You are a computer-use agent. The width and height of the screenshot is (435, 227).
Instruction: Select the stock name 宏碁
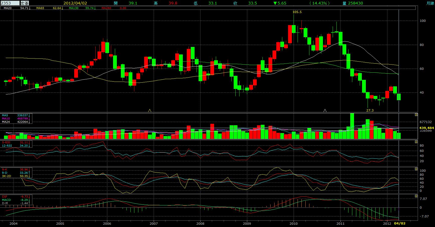25,3
